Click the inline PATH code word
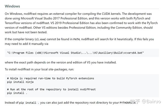This screenshot has width=165, height=108. (76, 39)
